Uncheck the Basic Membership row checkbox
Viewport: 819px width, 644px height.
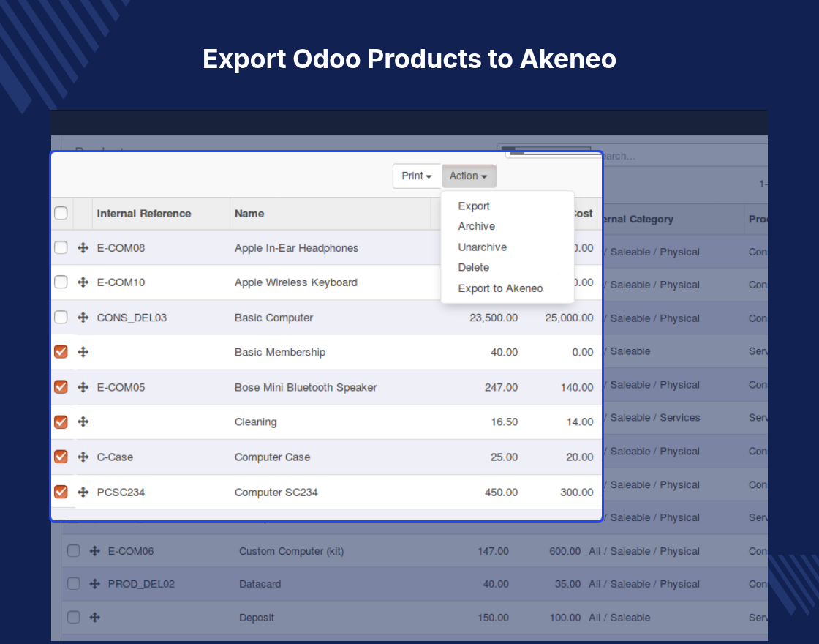click(x=61, y=351)
